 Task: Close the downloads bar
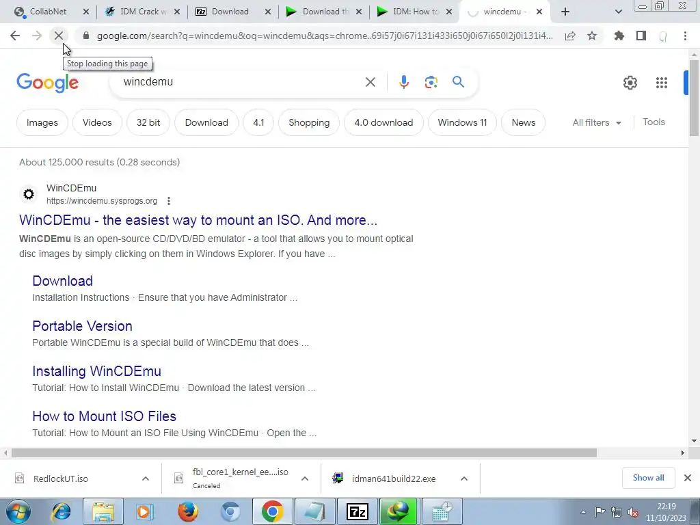click(688, 478)
